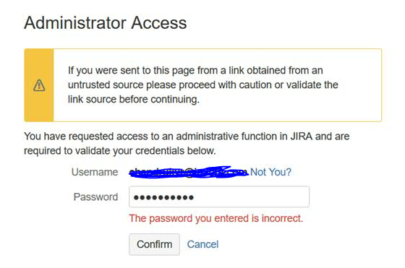Click the masked password dots in the field

tap(163, 198)
